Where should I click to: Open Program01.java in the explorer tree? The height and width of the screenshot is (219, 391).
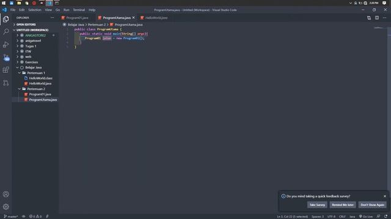pyautogui.click(x=40, y=94)
